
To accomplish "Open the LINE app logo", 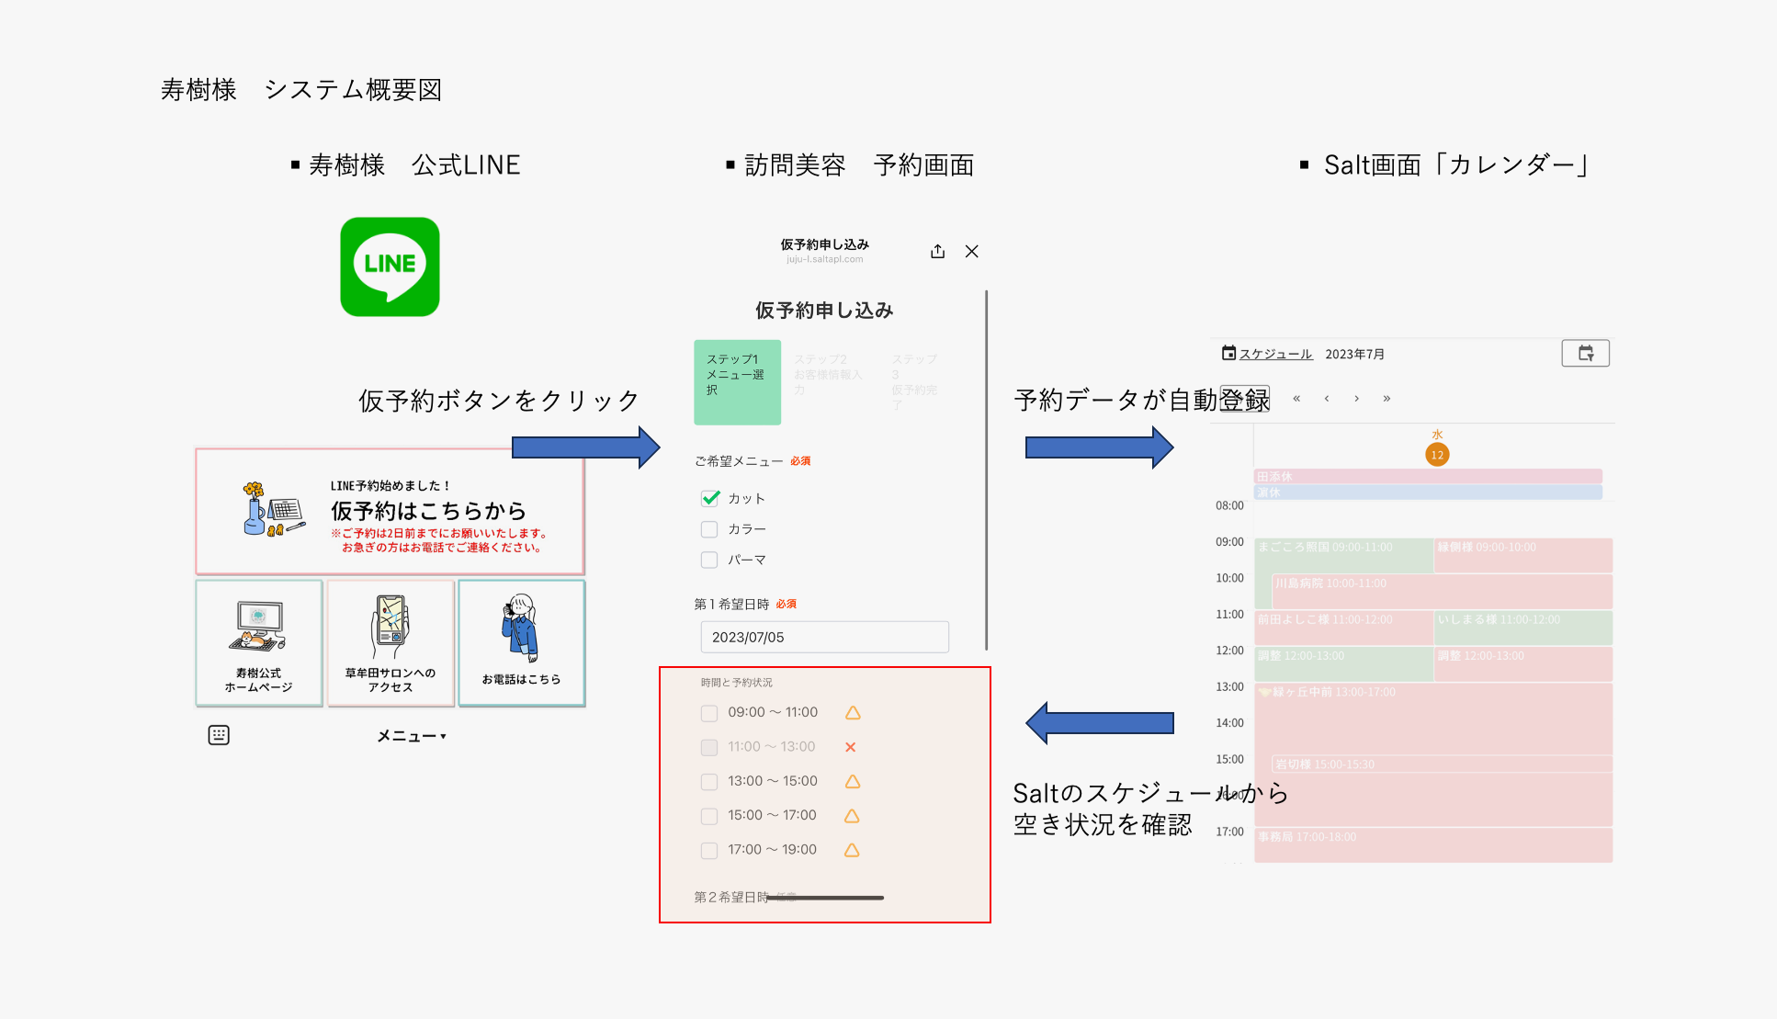I will pos(390,266).
